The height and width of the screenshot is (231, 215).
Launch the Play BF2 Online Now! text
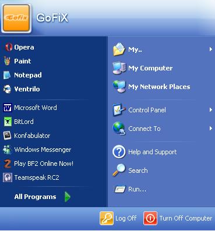click(x=44, y=164)
